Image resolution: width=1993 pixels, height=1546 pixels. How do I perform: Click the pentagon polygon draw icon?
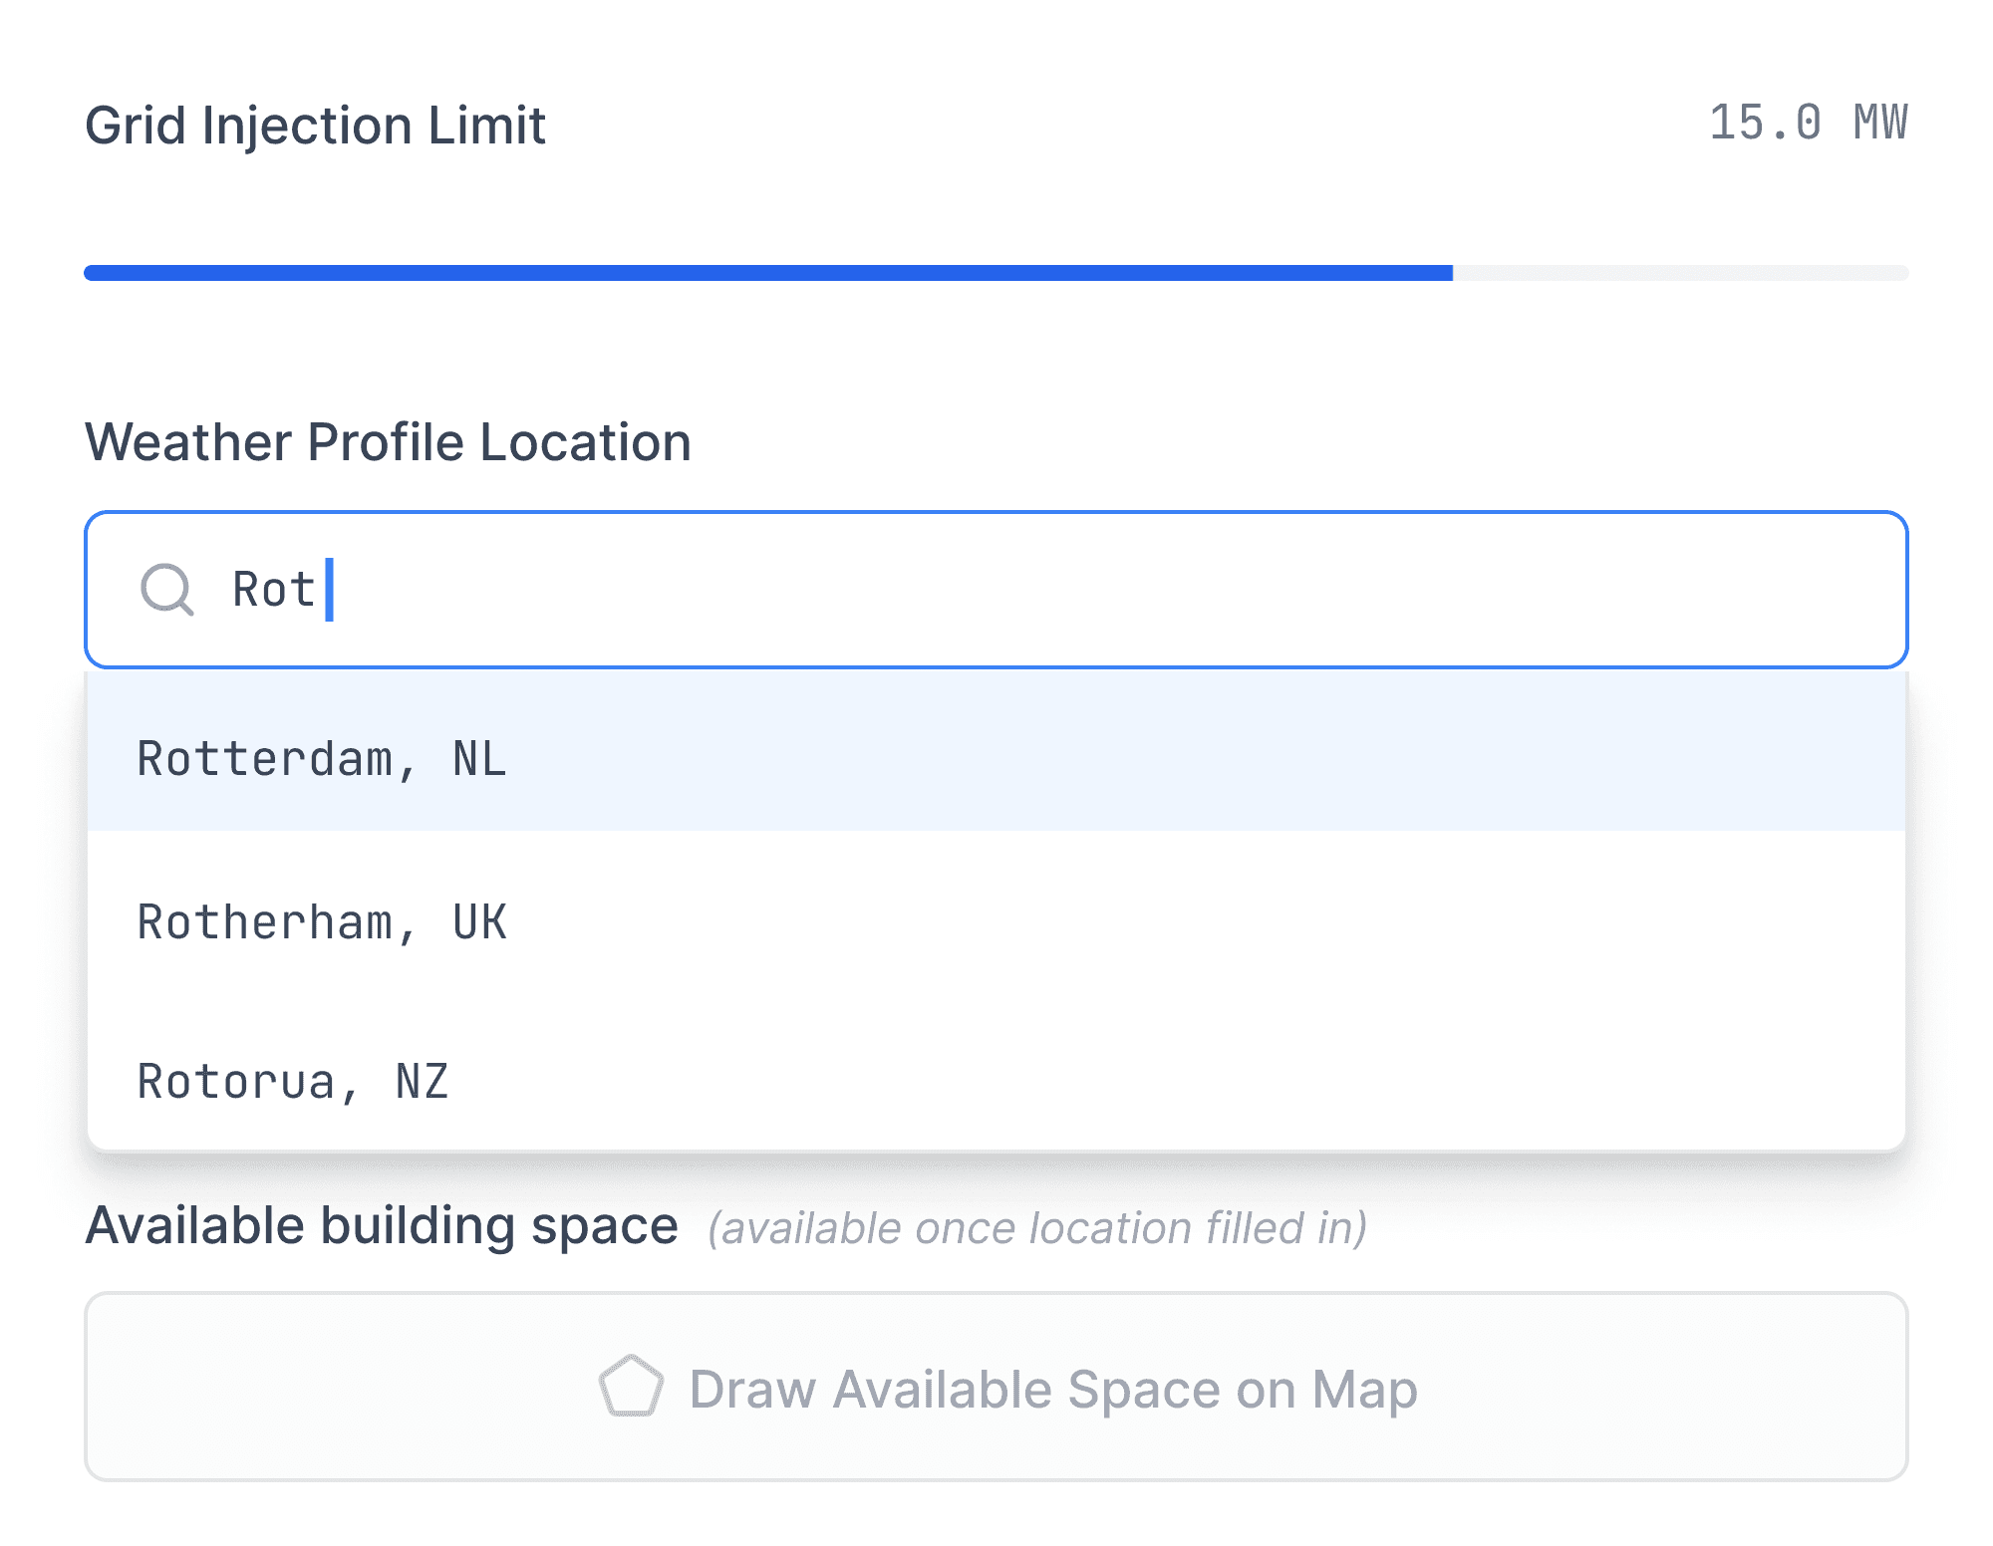[x=631, y=1387]
